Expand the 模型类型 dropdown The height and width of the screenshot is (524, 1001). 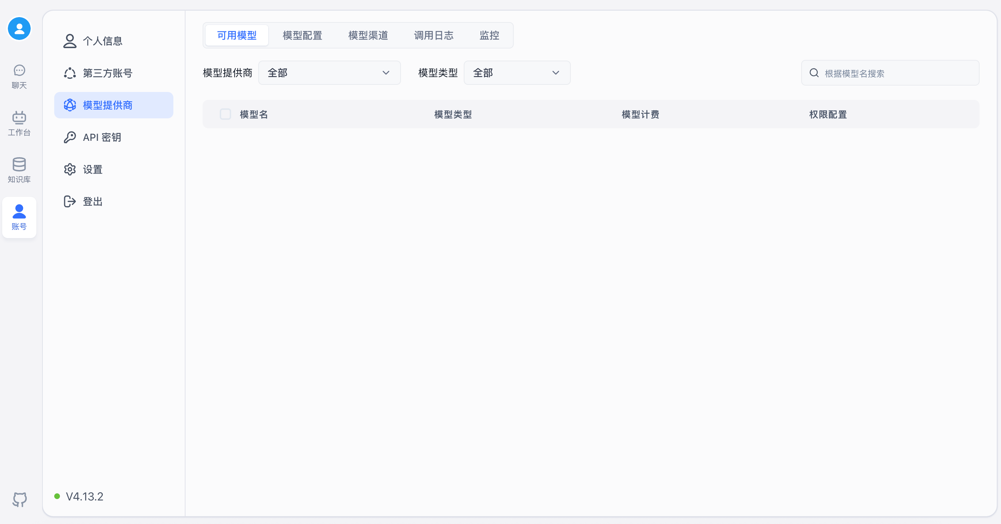tap(517, 73)
